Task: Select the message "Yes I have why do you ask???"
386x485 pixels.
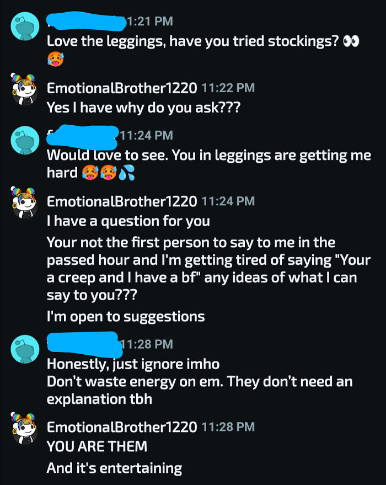Action: point(143,107)
